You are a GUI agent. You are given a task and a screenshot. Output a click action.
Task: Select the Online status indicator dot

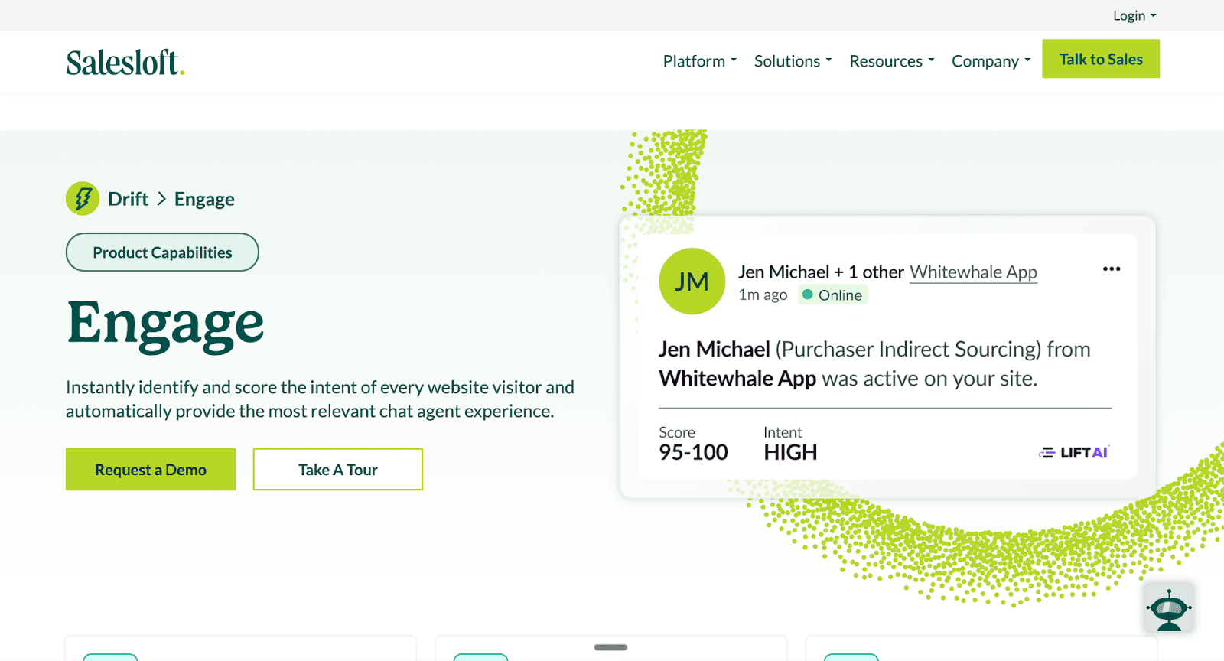(x=807, y=295)
